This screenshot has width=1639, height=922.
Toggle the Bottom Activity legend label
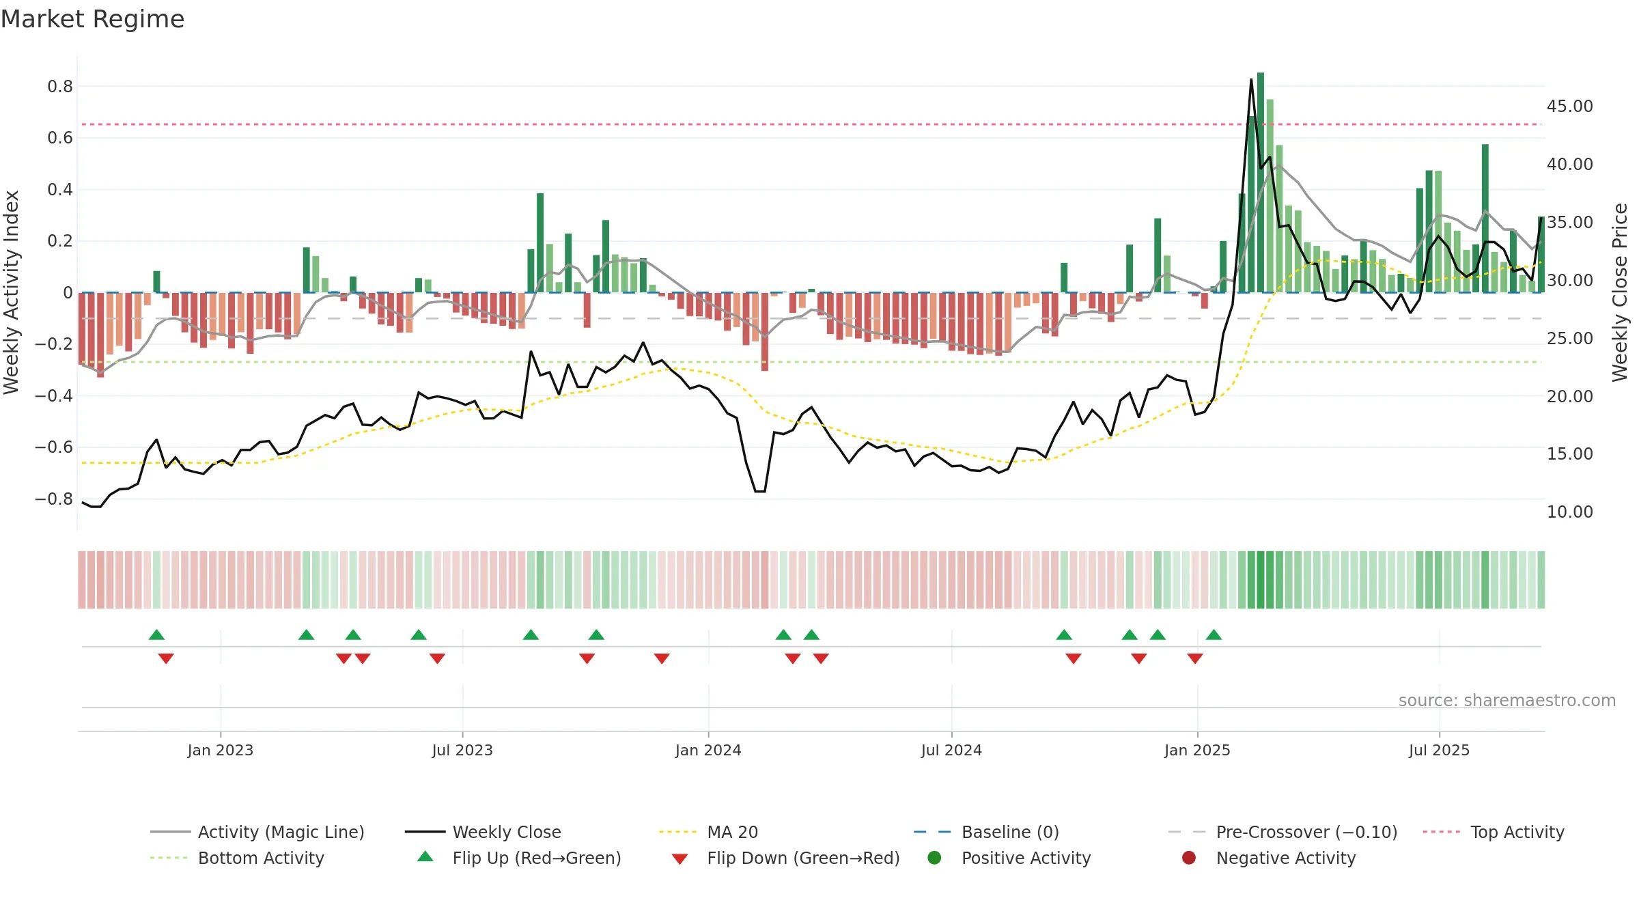click(x=261, y=858)
